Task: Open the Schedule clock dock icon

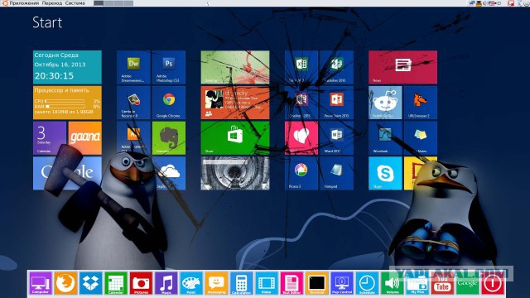Action: (x=367, y=283)
